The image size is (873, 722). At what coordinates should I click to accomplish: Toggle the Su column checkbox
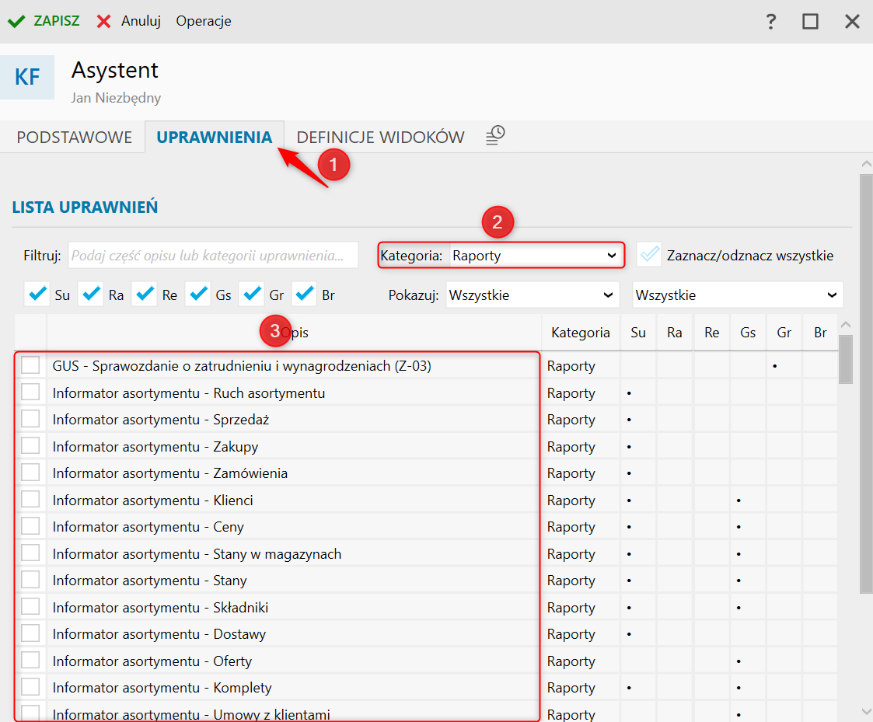(37, 295)
